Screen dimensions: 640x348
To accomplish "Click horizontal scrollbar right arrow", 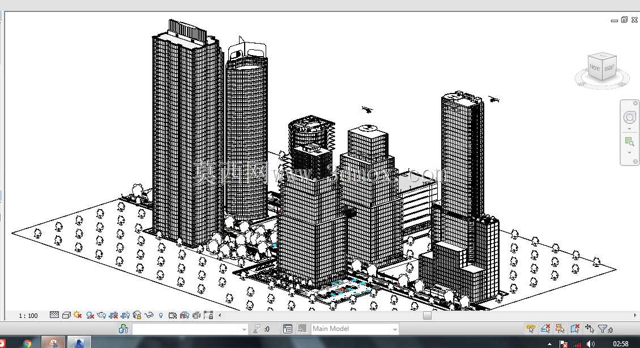I will coord(635,315).
